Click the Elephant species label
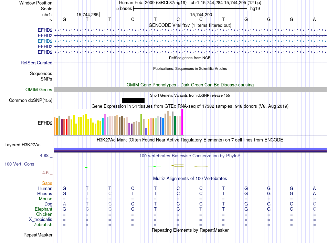The image size is (327, 243). tap(44, 209)
